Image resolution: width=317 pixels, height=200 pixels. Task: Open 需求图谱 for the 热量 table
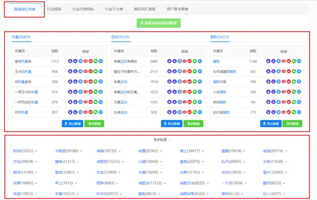coord(94,124)
